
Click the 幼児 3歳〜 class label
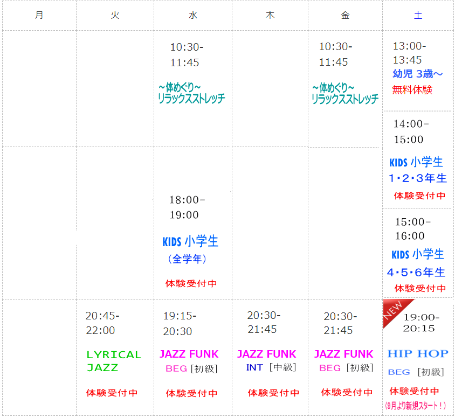point(418,74)
